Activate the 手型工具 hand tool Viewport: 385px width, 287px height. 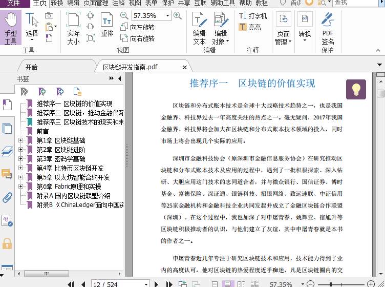click(11, 28)
